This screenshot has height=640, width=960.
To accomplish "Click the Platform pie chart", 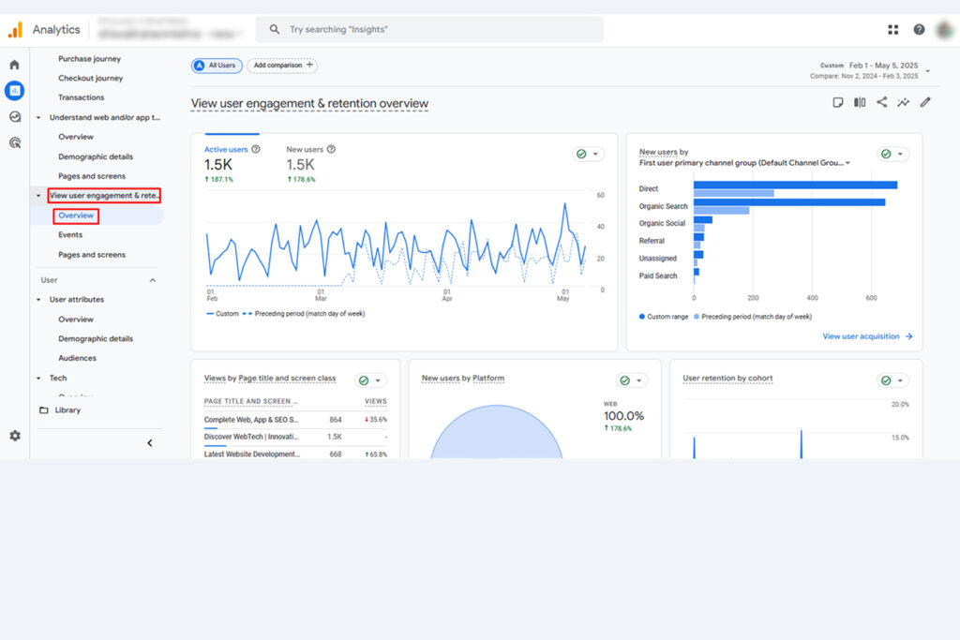I will point(497,432).
